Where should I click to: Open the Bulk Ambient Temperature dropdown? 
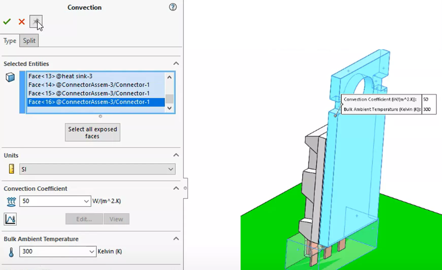pos(92,252)
